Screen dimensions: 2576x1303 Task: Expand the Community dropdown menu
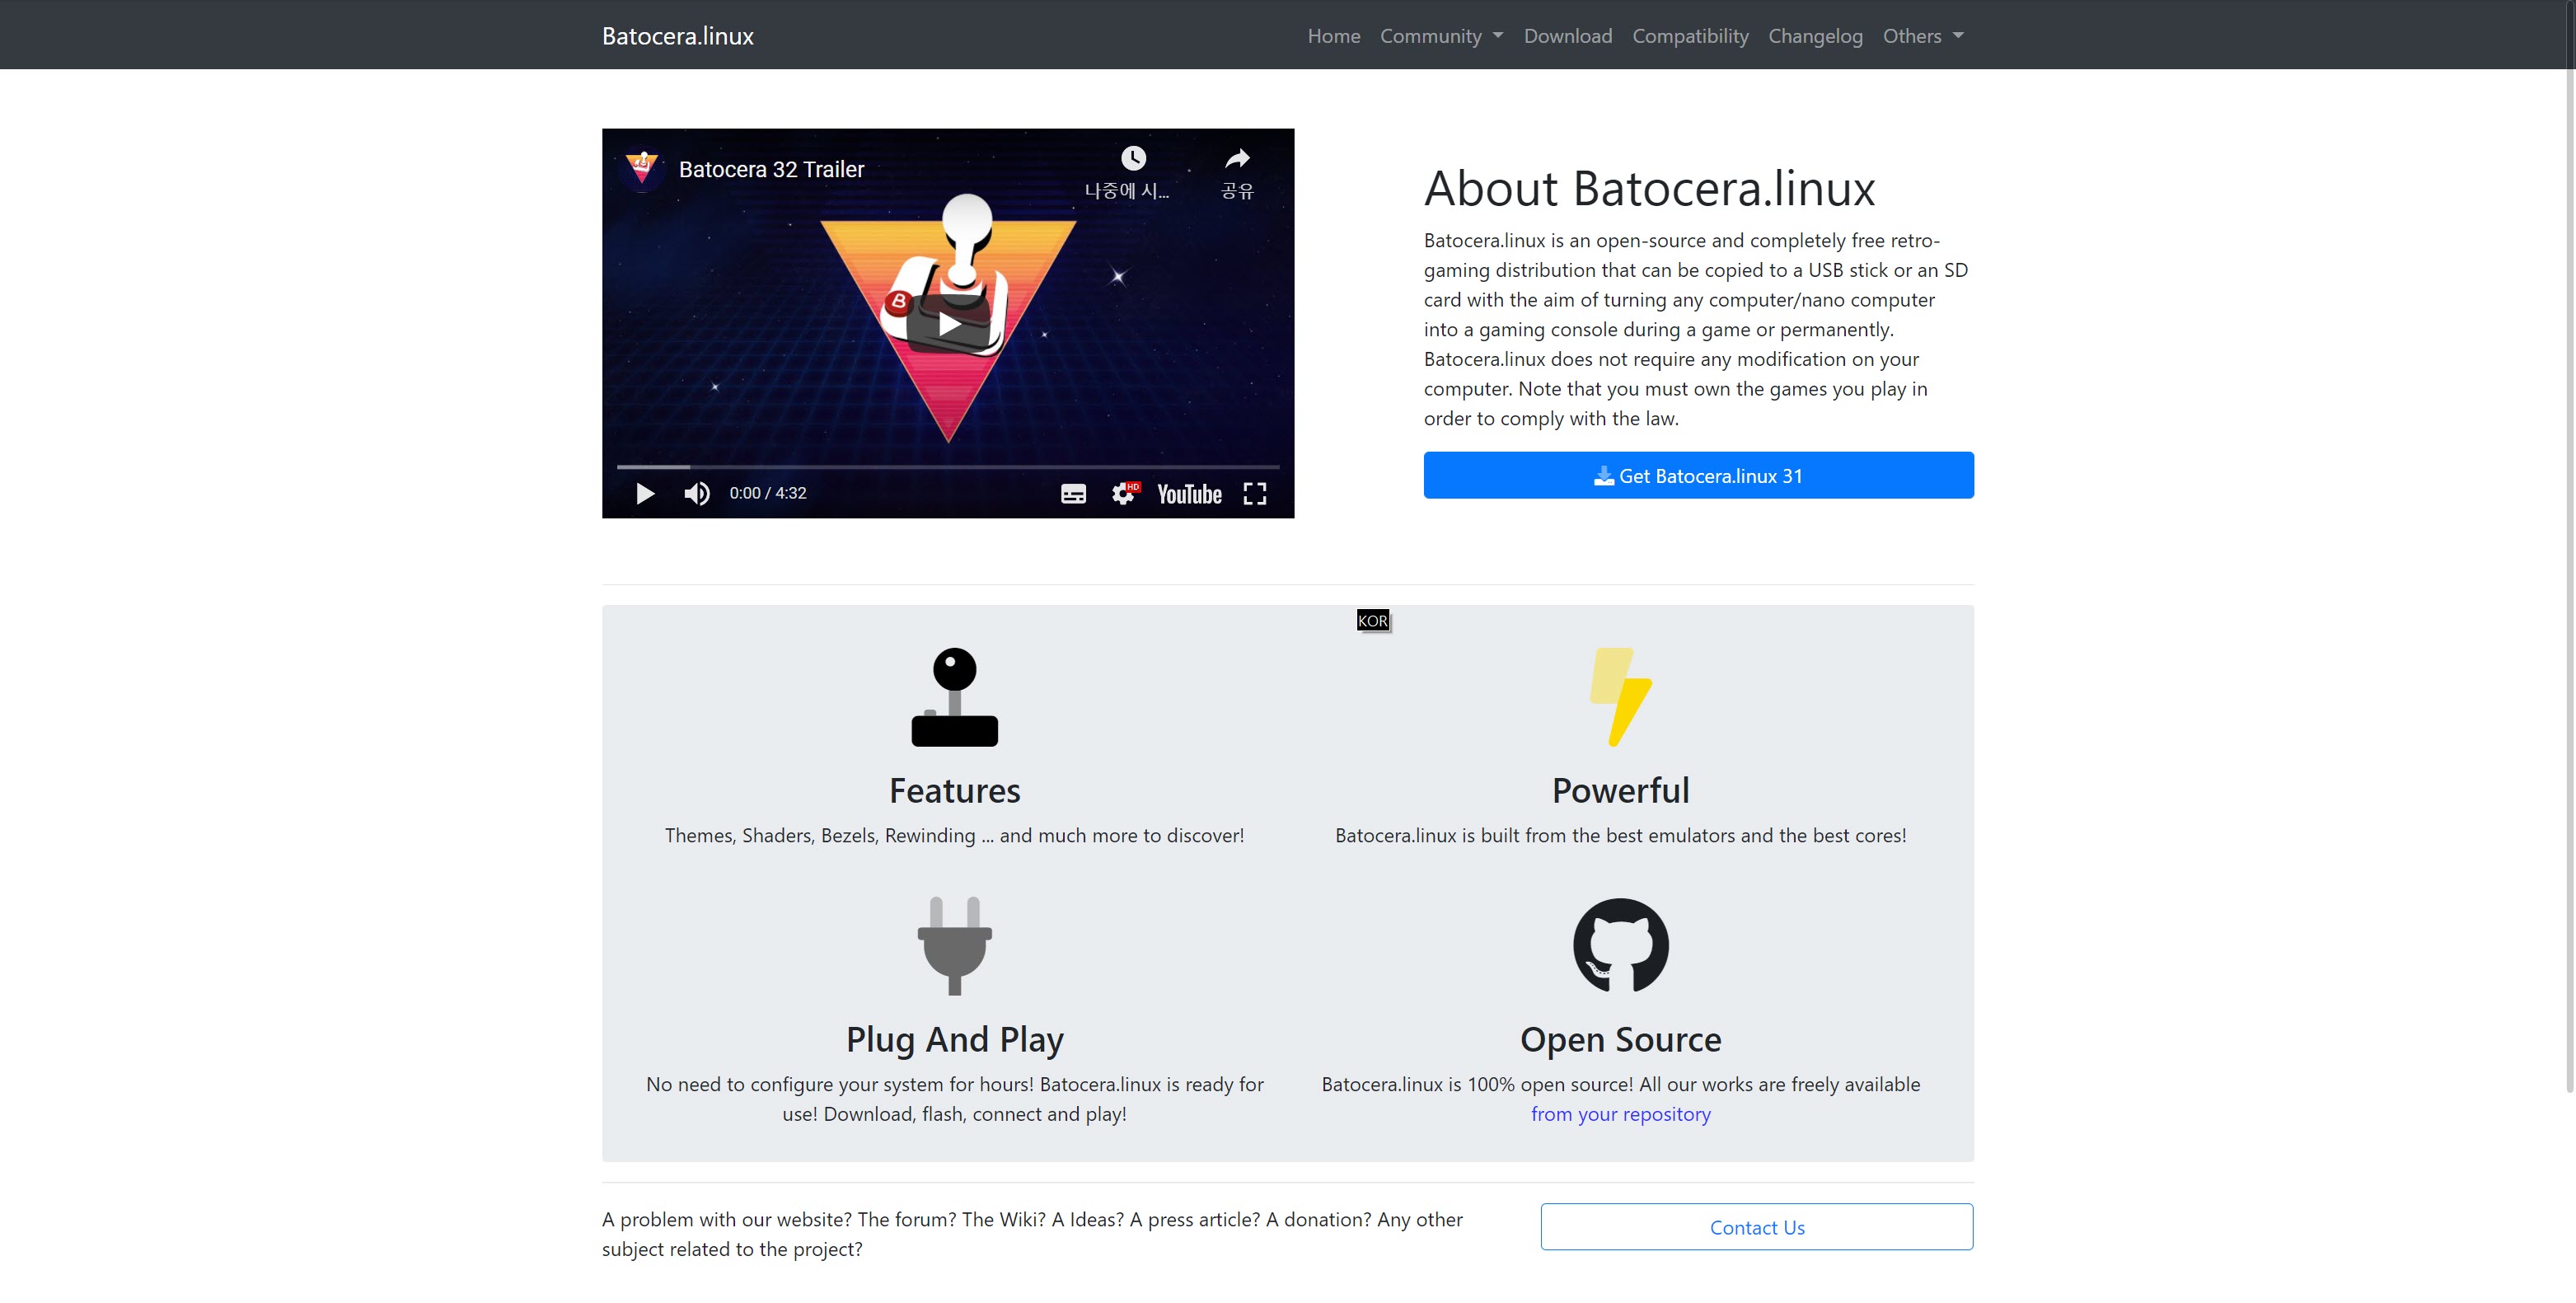click(1441, 36)
